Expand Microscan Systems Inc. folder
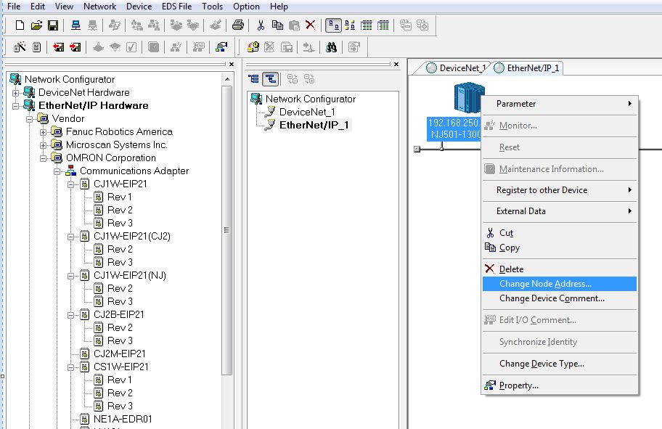This screenshot has height=429, width=662. coord(43,145)
